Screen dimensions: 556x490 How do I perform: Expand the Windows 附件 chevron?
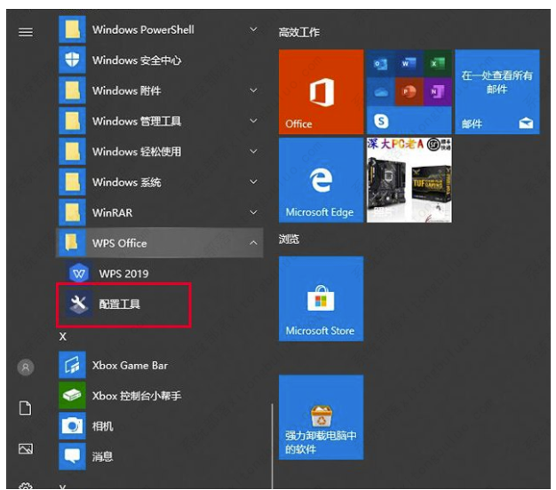(253, 90)
